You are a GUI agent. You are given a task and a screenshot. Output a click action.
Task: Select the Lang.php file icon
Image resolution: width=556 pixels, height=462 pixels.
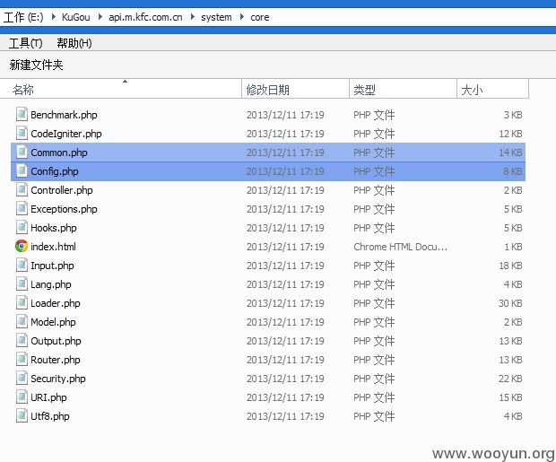click(22, 283)
